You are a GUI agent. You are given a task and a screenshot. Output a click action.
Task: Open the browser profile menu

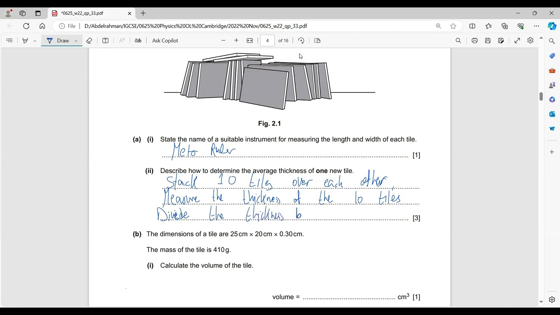[8, 13]
